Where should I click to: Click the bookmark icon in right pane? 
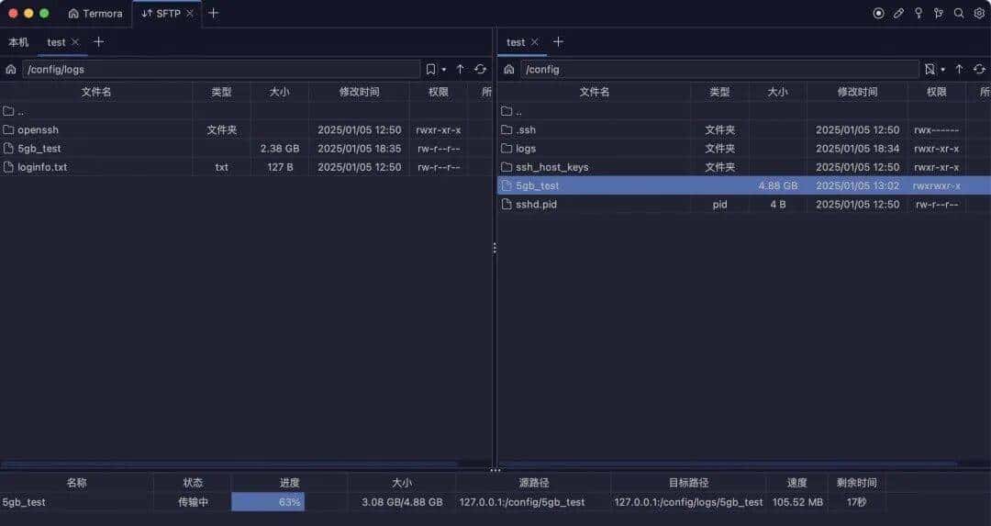click(x=929, y=70)
